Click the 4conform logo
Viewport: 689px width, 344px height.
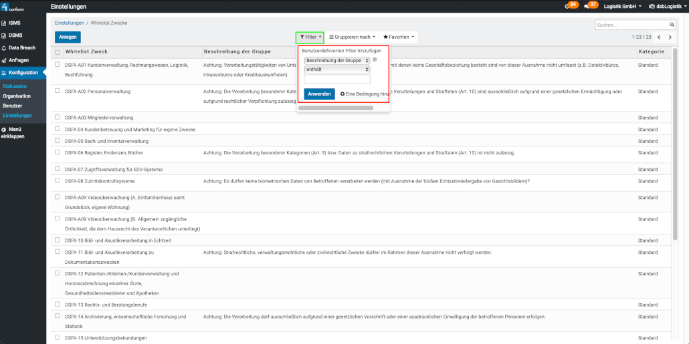tap(13, 7)
